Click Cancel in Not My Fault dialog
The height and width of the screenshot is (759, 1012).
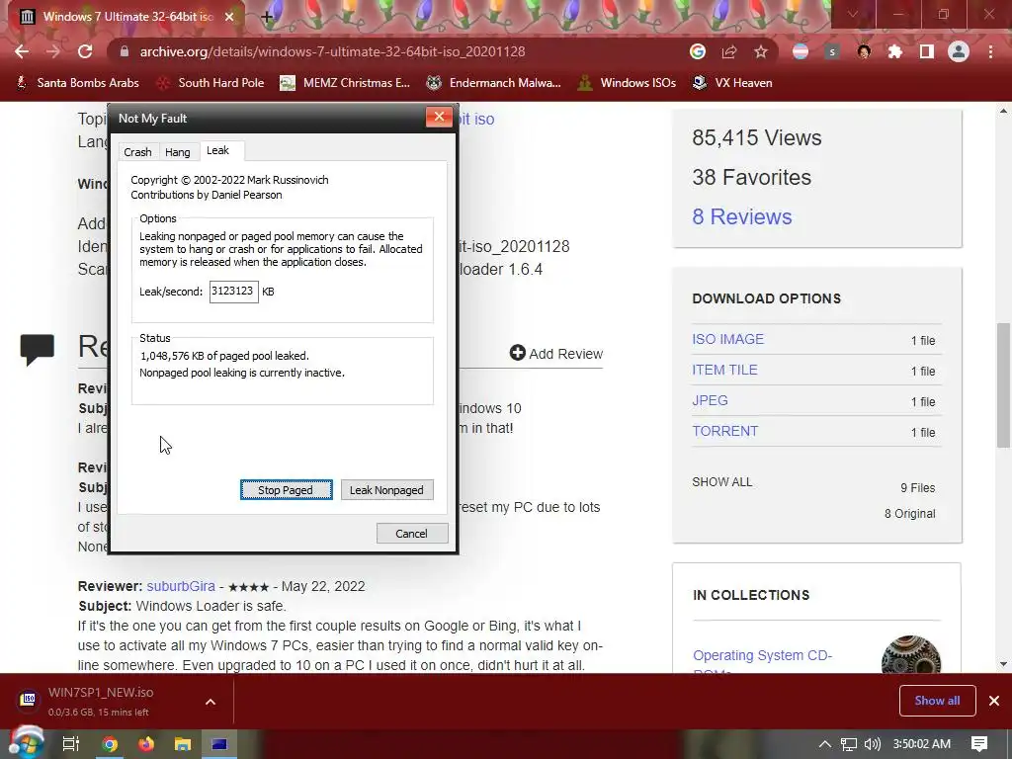(x=412, y=533)
